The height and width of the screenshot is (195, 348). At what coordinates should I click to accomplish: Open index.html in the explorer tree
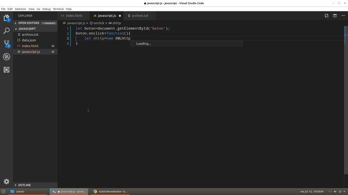click(x=35, y=46)
